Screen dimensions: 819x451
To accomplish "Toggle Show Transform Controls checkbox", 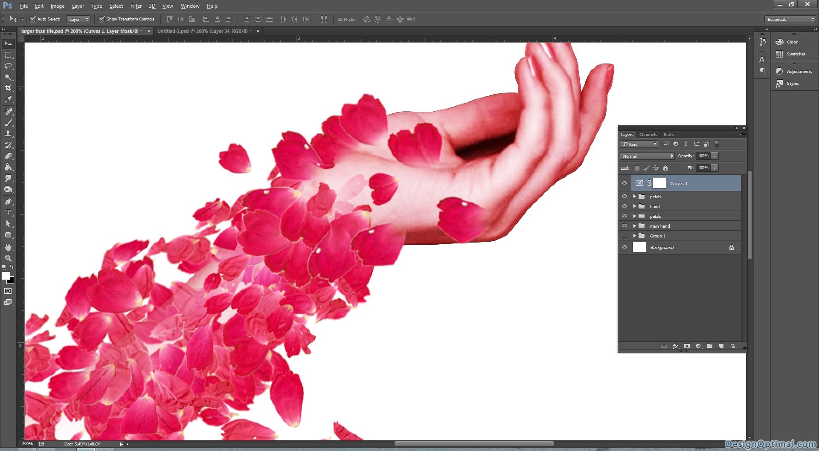I will click(x=102, y=19).
